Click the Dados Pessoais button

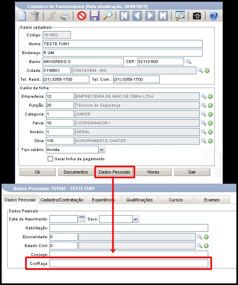pos(114,172)
